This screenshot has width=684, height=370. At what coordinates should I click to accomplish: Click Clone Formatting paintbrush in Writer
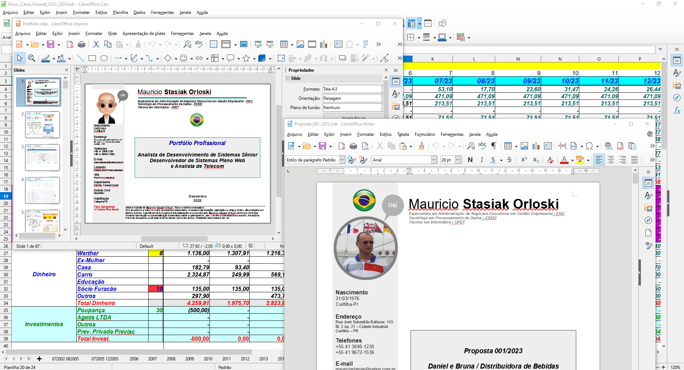pos(421,146)
